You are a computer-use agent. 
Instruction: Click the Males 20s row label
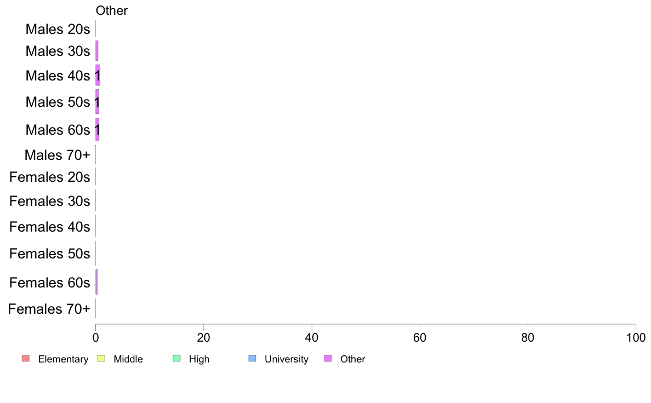click(58, 29)
